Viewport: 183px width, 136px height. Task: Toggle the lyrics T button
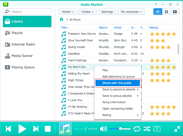(157, 129)
